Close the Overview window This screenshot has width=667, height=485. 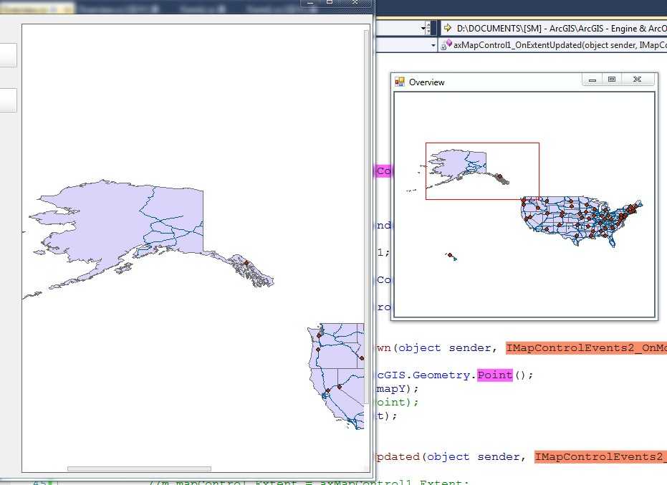[x=637, y=80]
